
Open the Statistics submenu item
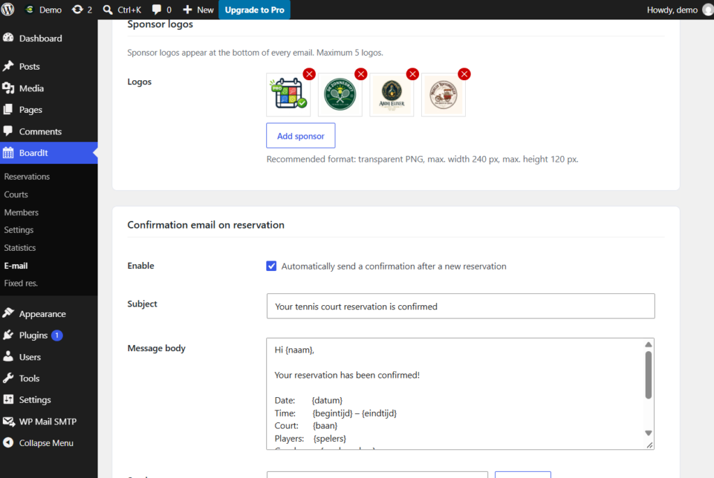20,247
